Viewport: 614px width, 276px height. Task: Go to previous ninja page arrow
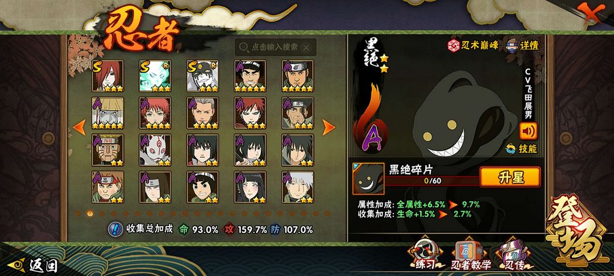coord(80,127)
